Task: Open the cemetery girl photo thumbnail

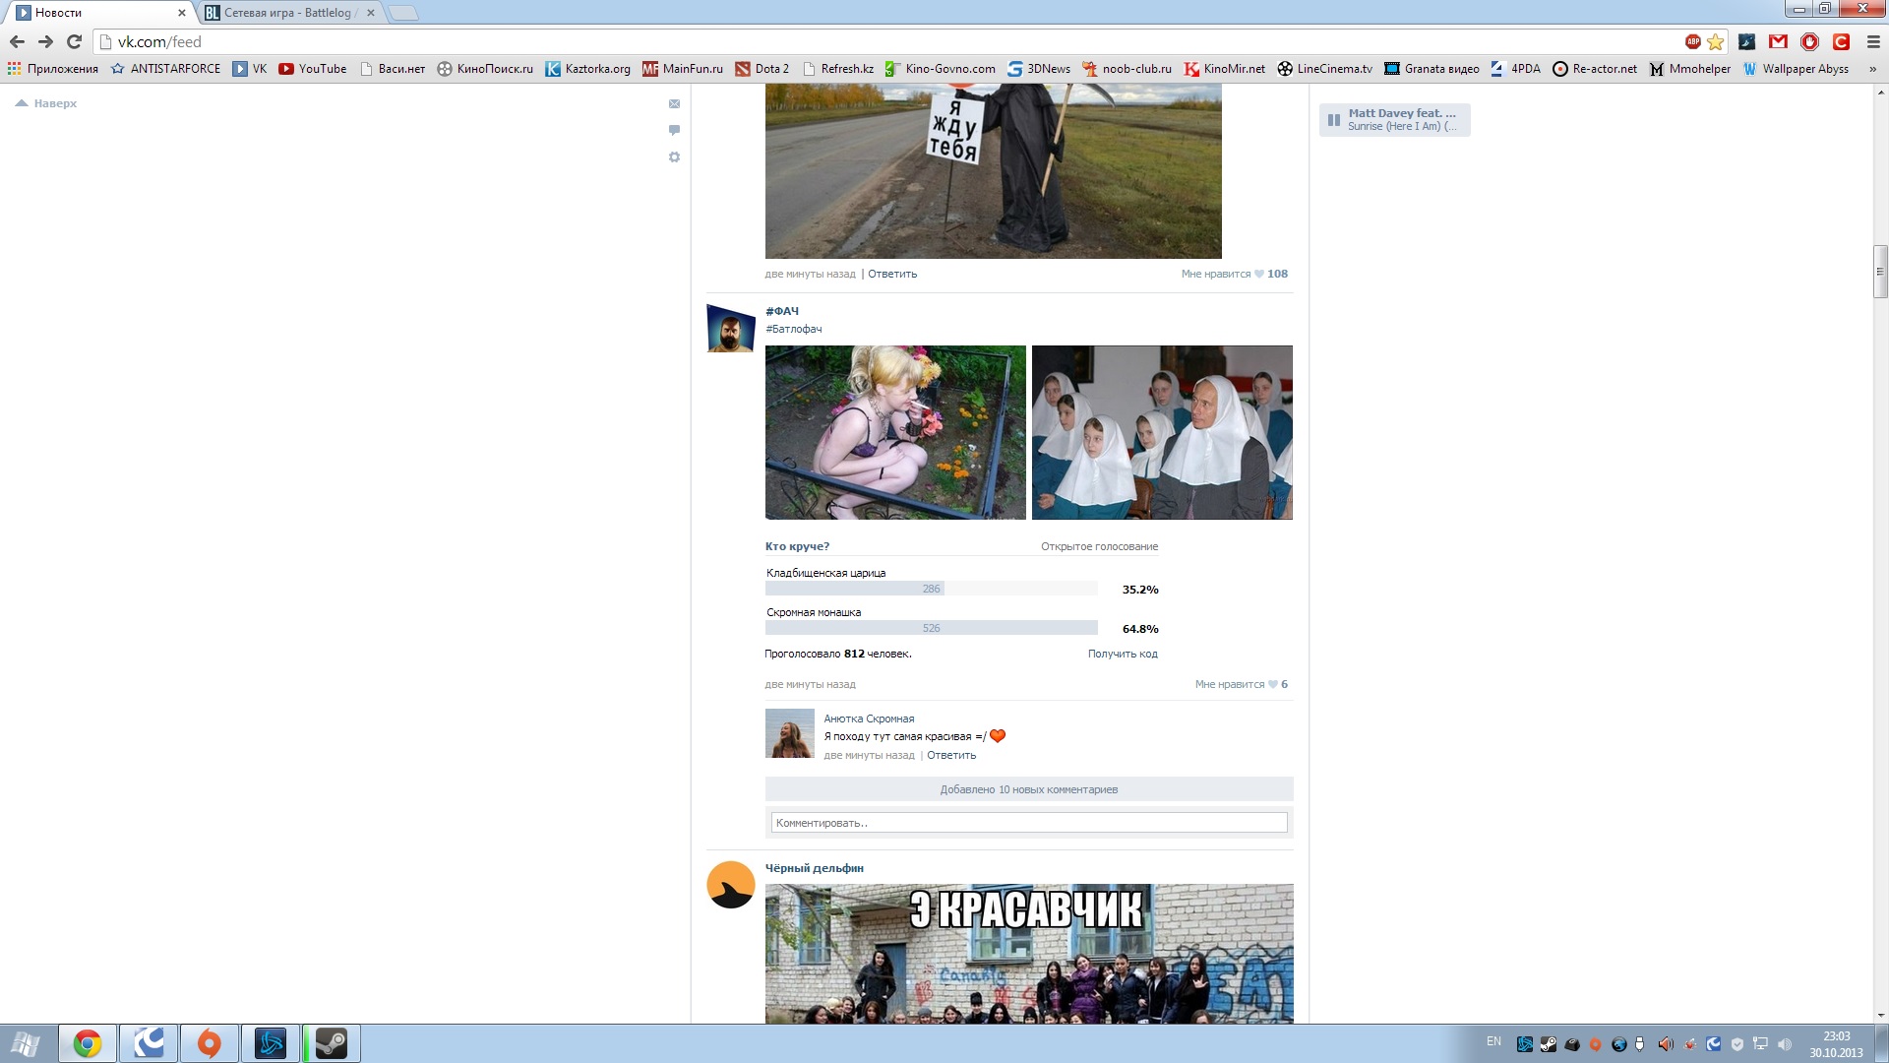Action: pyautogui.click(x=895, y=432)
